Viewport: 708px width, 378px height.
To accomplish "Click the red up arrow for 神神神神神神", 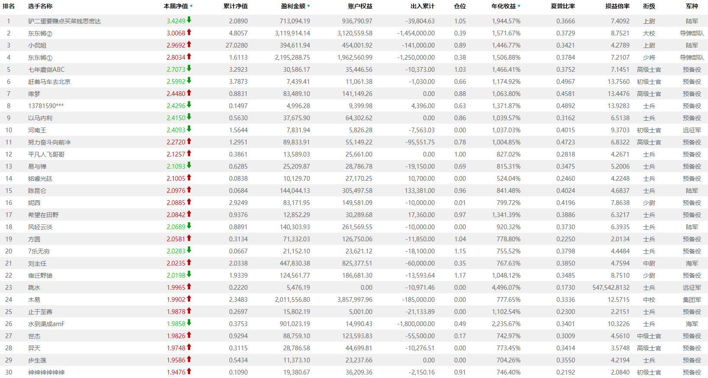I will (189, 371).
